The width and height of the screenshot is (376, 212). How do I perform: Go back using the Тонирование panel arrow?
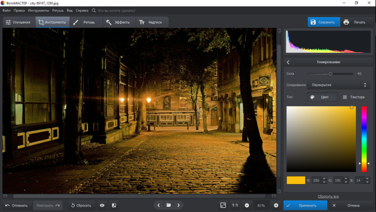[x=288, y=62]
